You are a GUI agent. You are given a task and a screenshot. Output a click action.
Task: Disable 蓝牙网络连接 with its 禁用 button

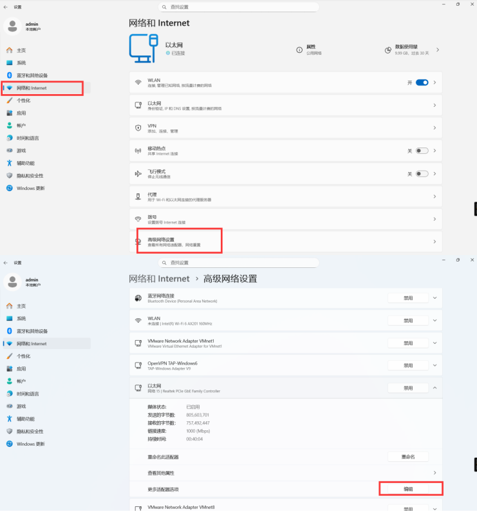pos(408,298)
